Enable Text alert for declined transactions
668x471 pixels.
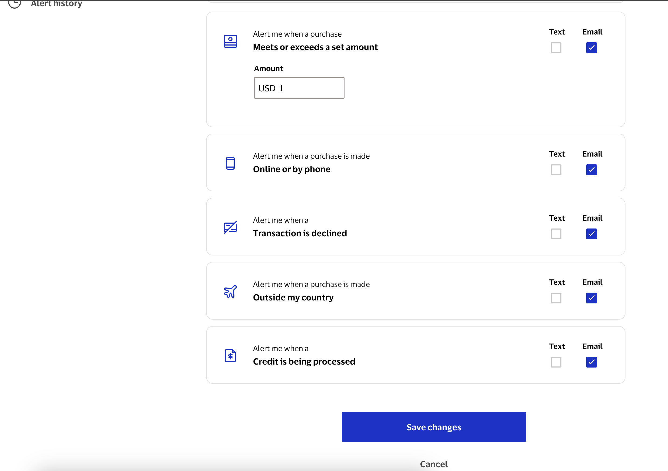pos(556,234)
